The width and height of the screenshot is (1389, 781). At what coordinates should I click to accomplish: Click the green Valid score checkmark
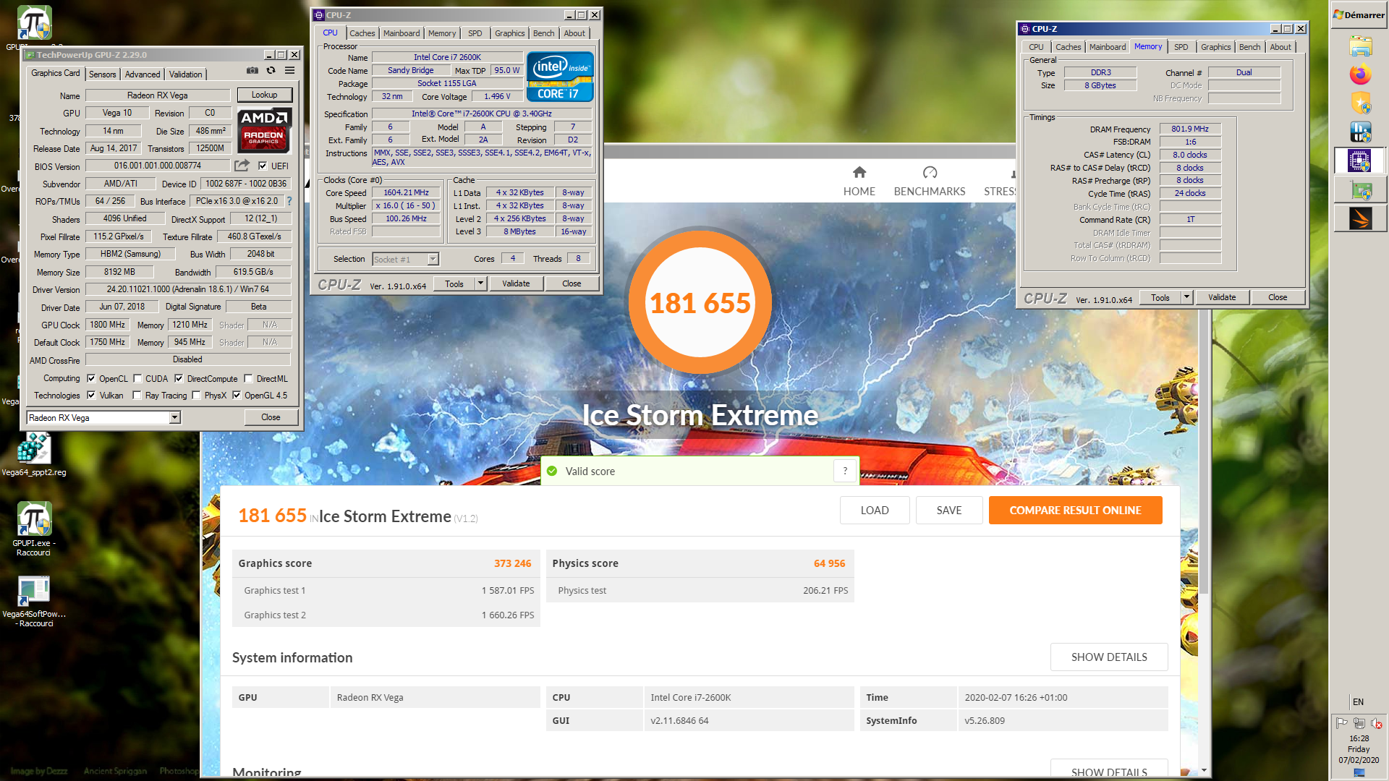pos(552,471)
